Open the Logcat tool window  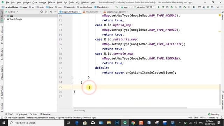[x=22, y=114]
